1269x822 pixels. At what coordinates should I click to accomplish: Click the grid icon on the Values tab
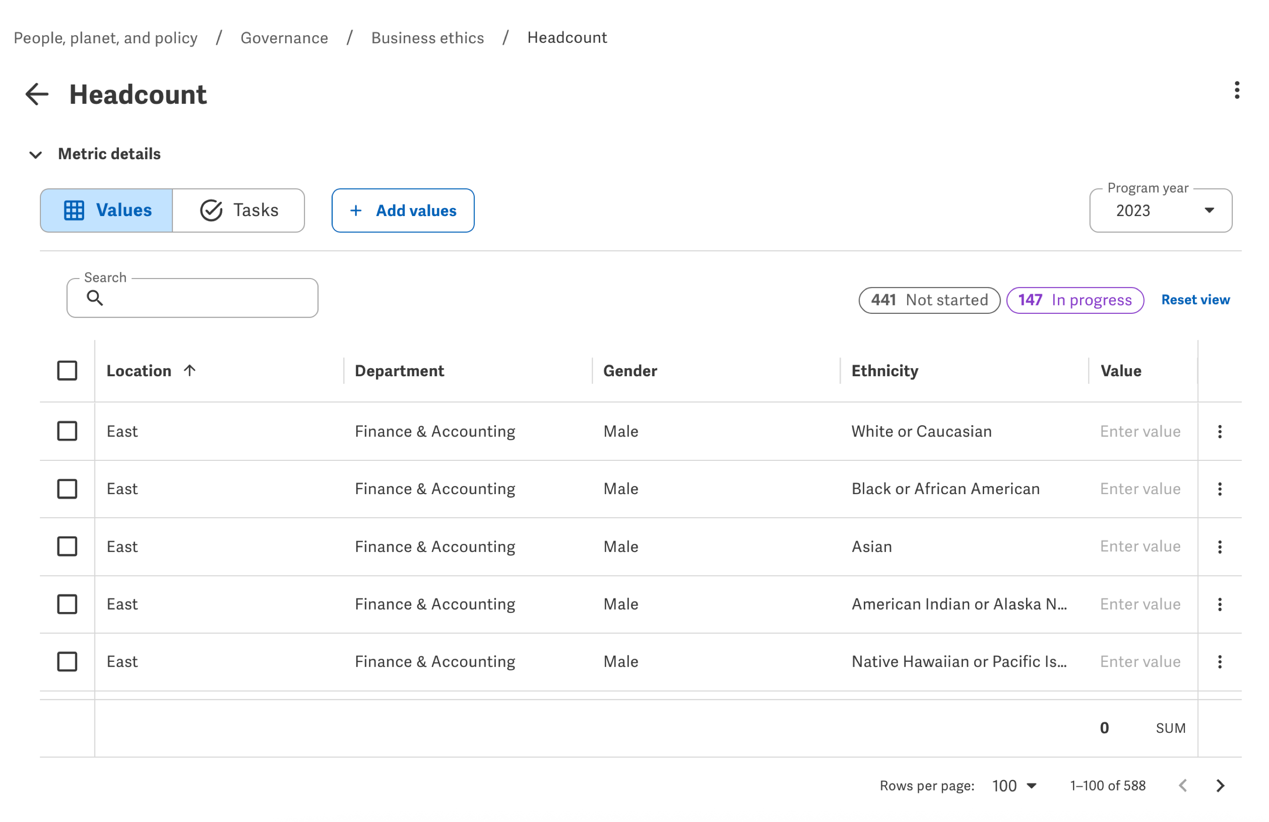(75, 210)
